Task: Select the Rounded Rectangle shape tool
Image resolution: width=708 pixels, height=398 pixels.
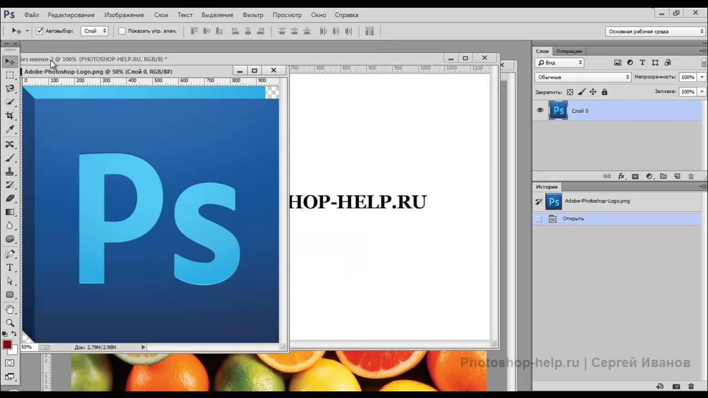Action: click(x=10, y=295)
